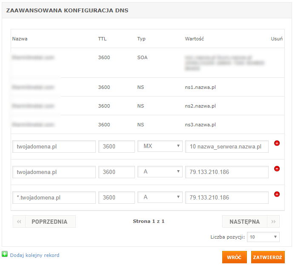
Task: Focus name field twojadomena.pl of A record
Action: [x=54, y=172]
